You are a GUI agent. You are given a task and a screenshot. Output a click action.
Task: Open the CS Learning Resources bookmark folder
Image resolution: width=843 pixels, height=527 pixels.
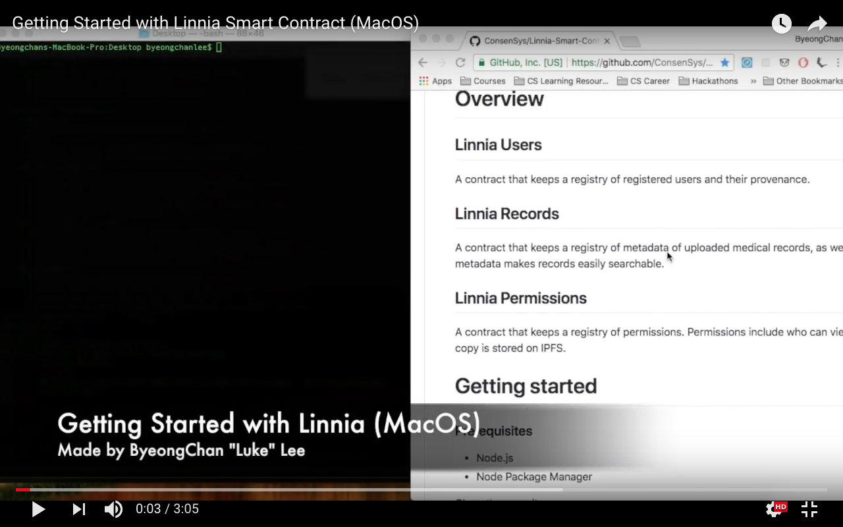(x=561, y=81)
